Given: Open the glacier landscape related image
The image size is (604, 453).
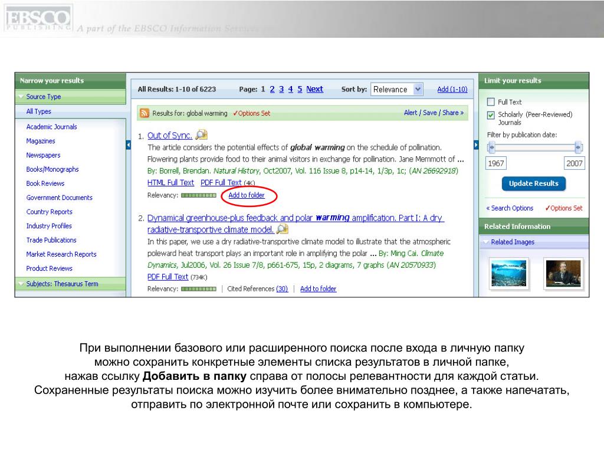Looking at the screenshot, I should [508, 274].
